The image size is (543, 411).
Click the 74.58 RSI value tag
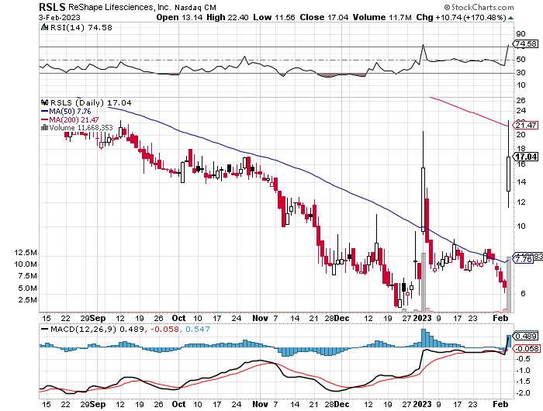pos(526,44)
